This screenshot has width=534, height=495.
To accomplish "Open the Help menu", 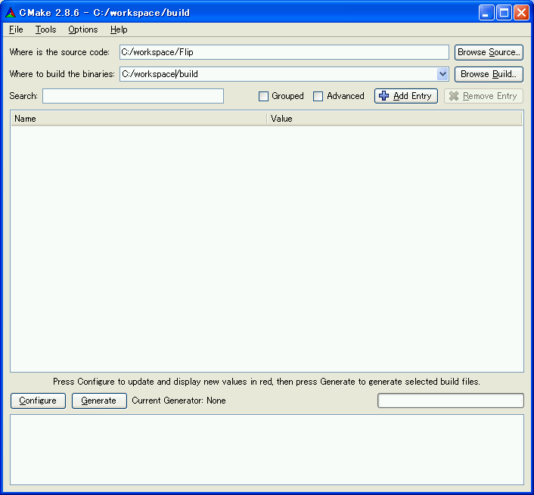I will pos(119,29).
